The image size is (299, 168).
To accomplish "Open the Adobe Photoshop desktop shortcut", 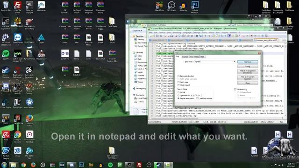I will coord(195,7).
